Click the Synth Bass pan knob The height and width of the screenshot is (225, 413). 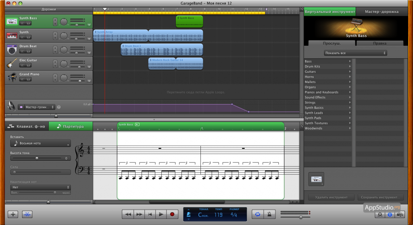pyautogui.click(x=64, y=22)
